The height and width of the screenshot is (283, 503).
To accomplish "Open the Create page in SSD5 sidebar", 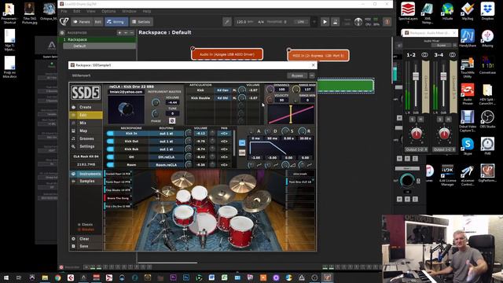I will pos(86,107).
